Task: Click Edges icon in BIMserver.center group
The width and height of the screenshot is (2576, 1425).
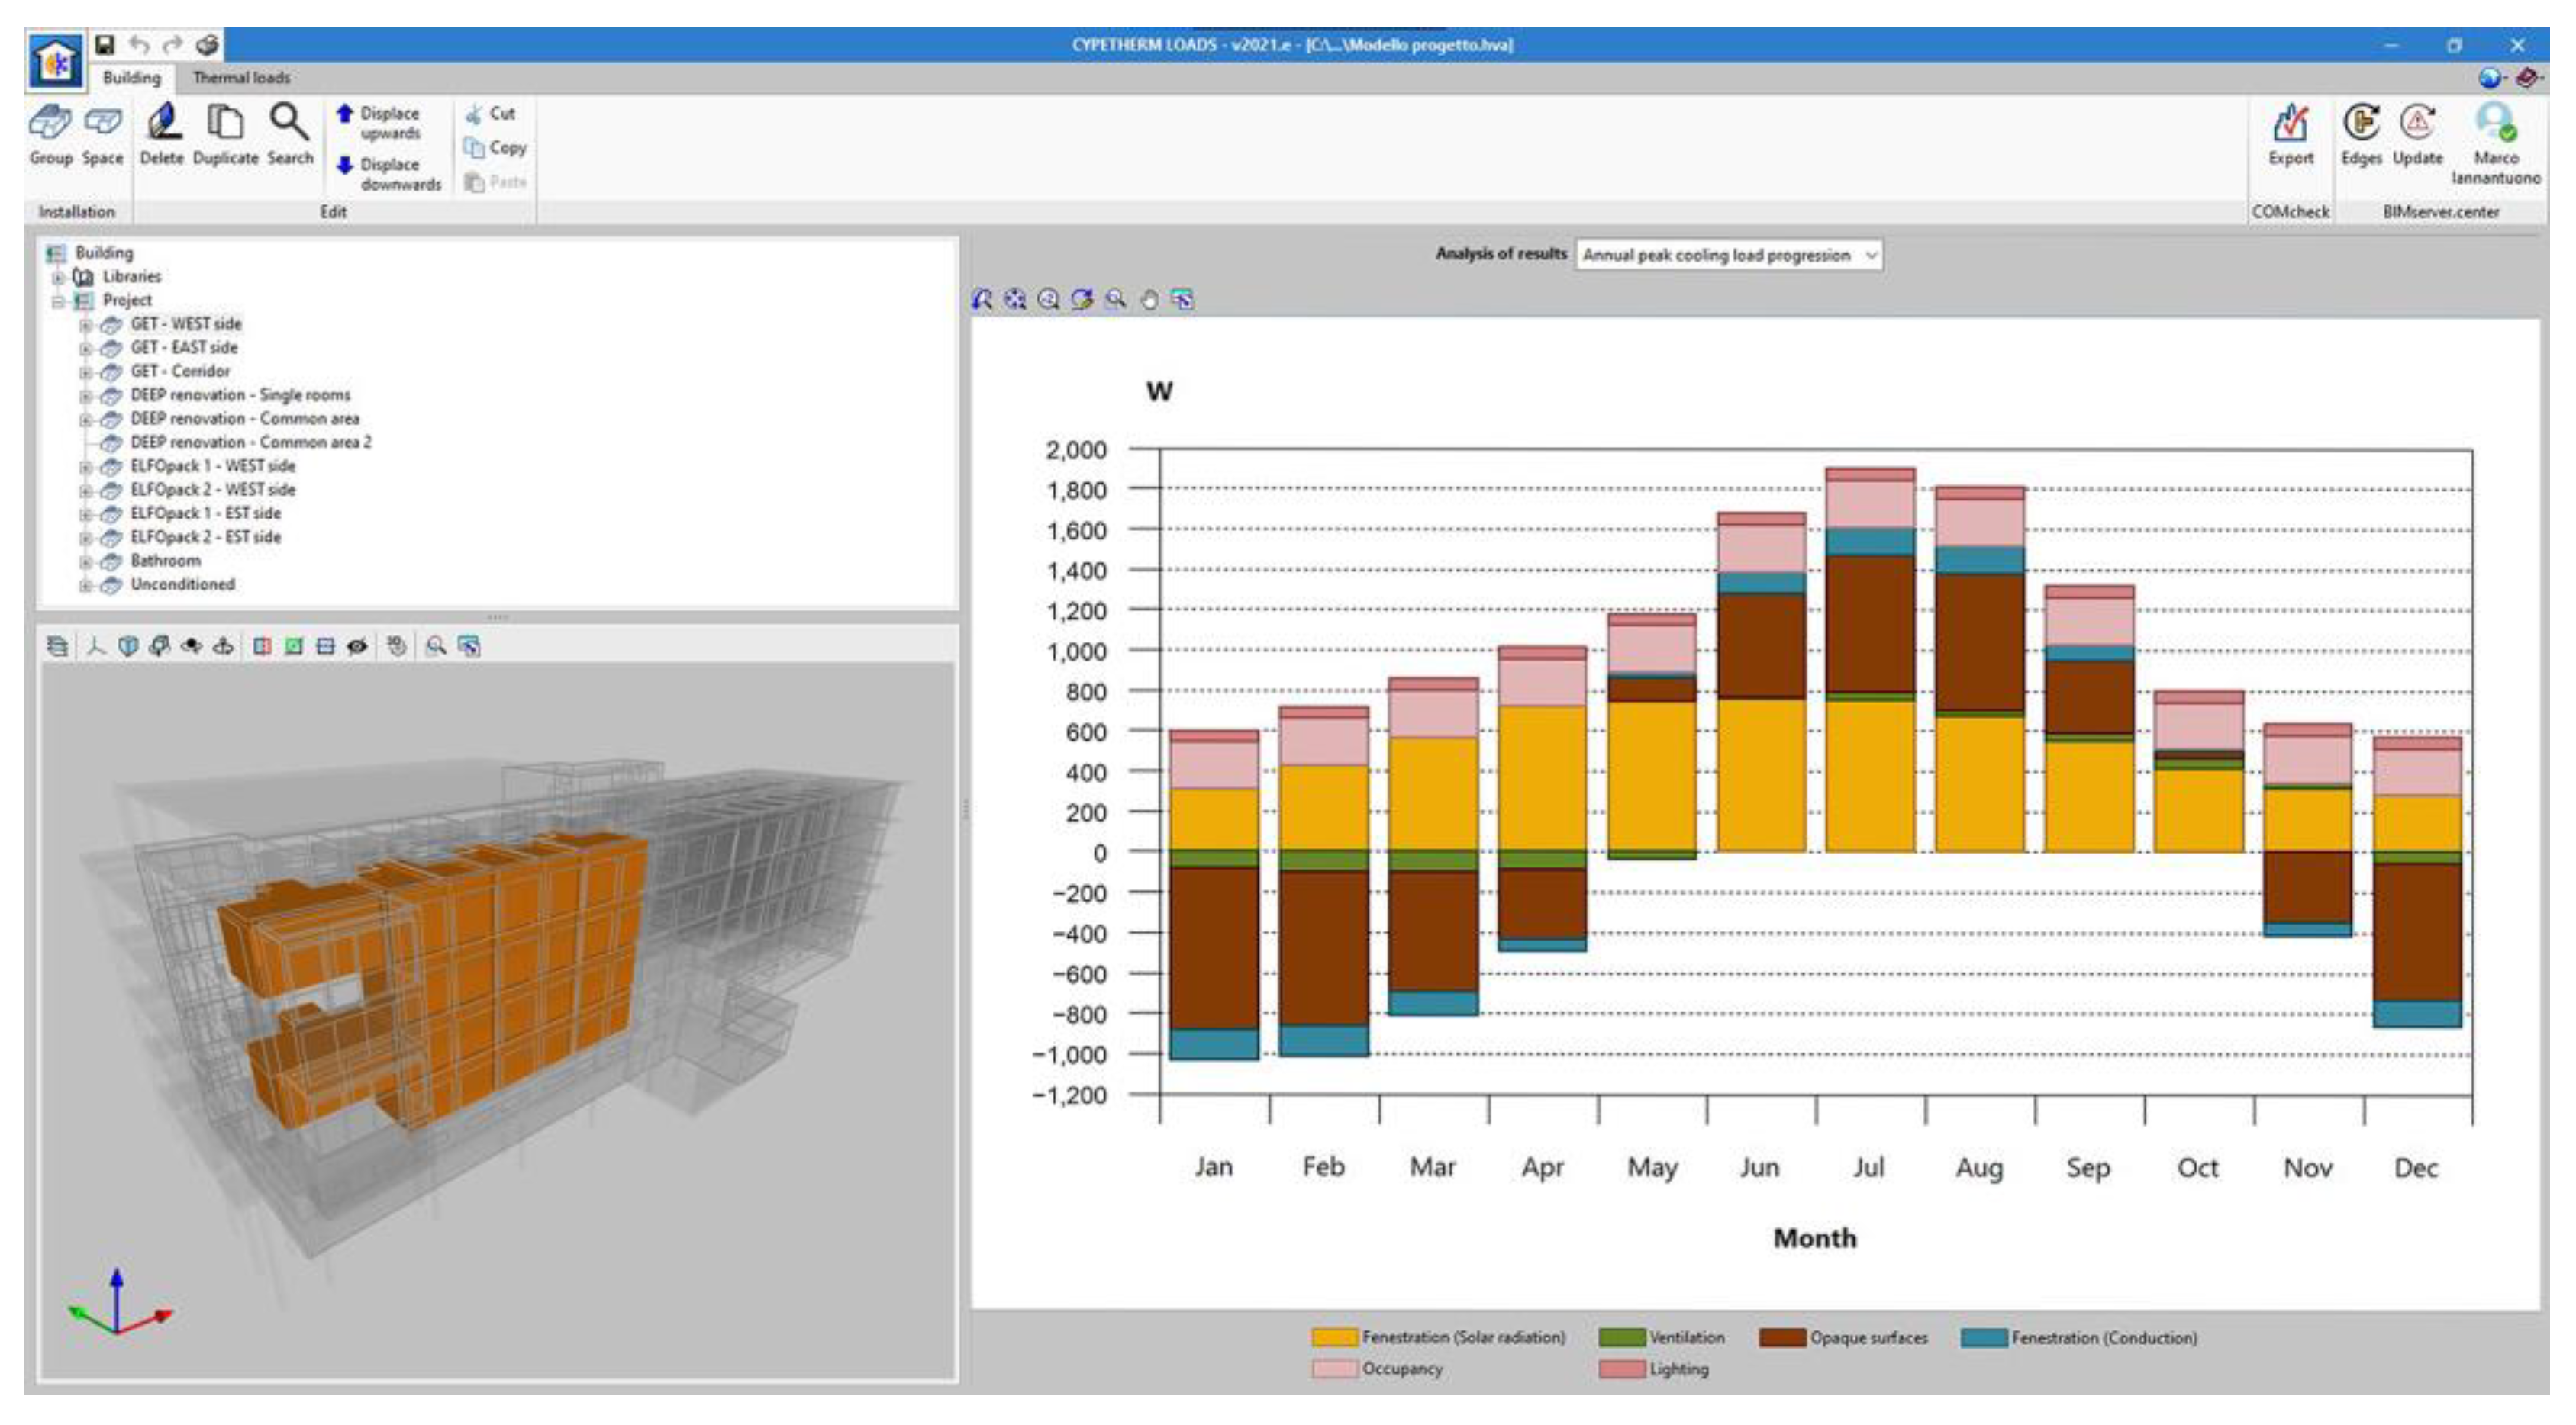Action: [2361, 124]
